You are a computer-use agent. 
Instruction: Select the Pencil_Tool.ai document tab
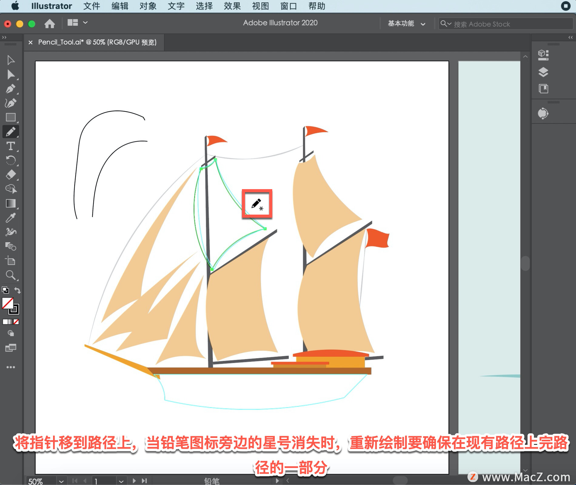pyautogui.click(x=97, y=42)
